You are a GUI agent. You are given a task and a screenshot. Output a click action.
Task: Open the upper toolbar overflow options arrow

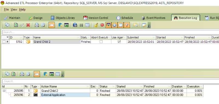pyautogui.click(x=149, y=26)
